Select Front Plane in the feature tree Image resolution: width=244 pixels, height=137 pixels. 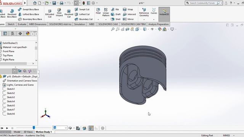(x=8, y=51)
